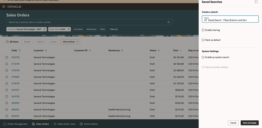Switch to the Action Status tab
The width and height of the screenshot is (262, 128).
tap(89, 124)
